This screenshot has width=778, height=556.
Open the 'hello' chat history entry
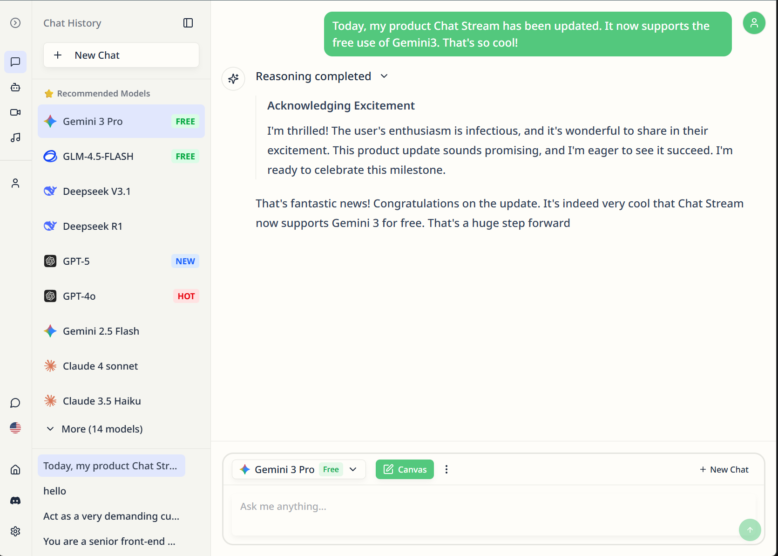coord(55,491)
